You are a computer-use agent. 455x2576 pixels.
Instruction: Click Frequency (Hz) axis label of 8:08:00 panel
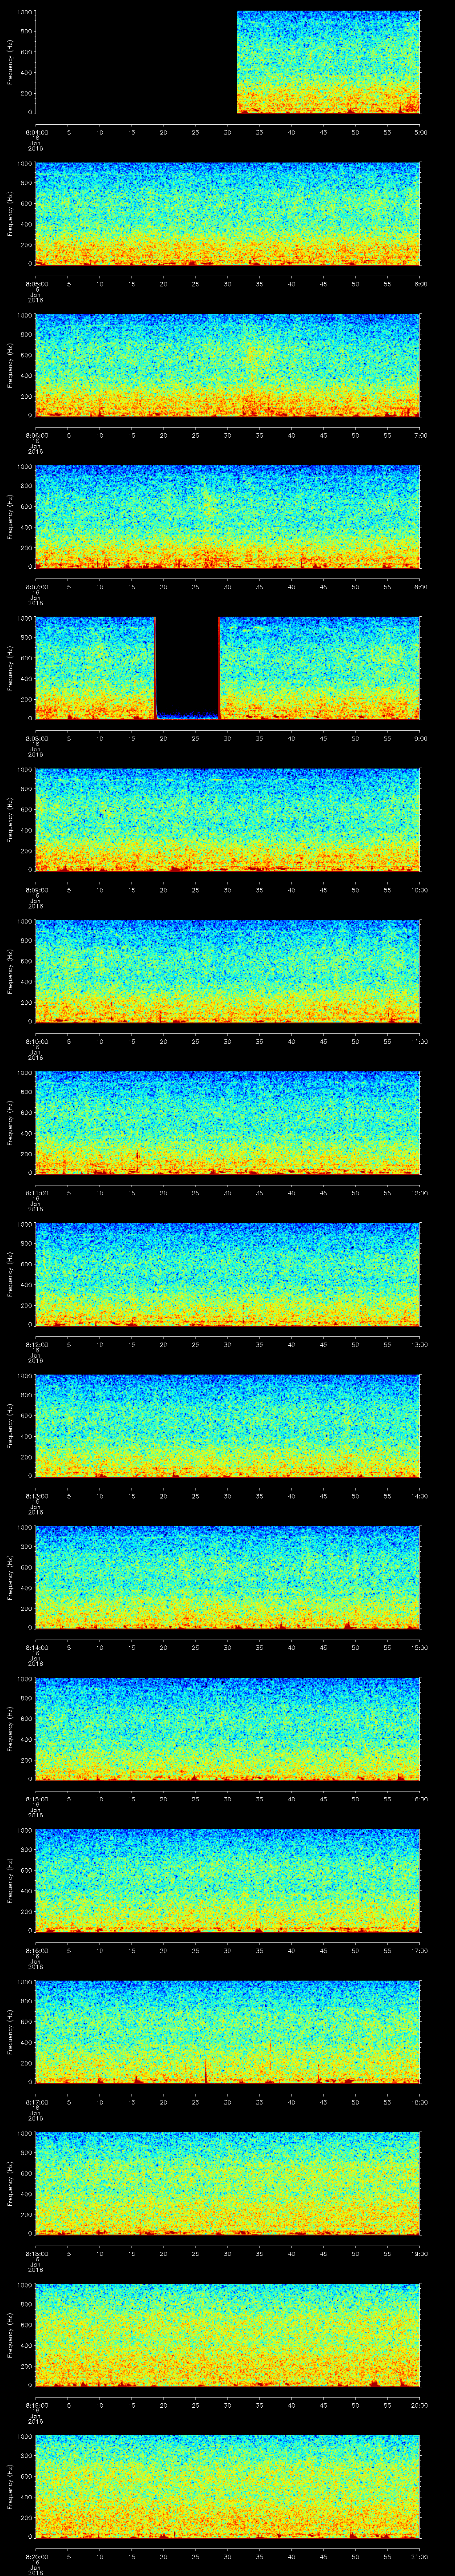click(x=10, y=668)
